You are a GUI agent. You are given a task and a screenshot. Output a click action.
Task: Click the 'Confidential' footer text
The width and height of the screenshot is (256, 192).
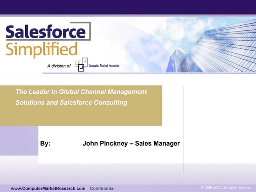(102, 188)
